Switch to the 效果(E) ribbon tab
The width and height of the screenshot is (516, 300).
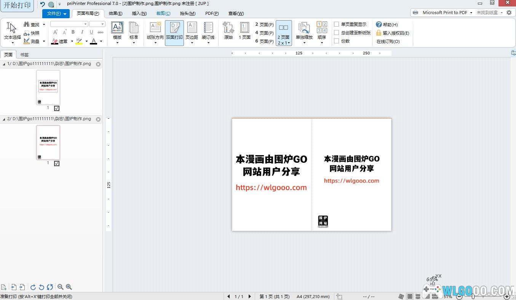point(115,13)
